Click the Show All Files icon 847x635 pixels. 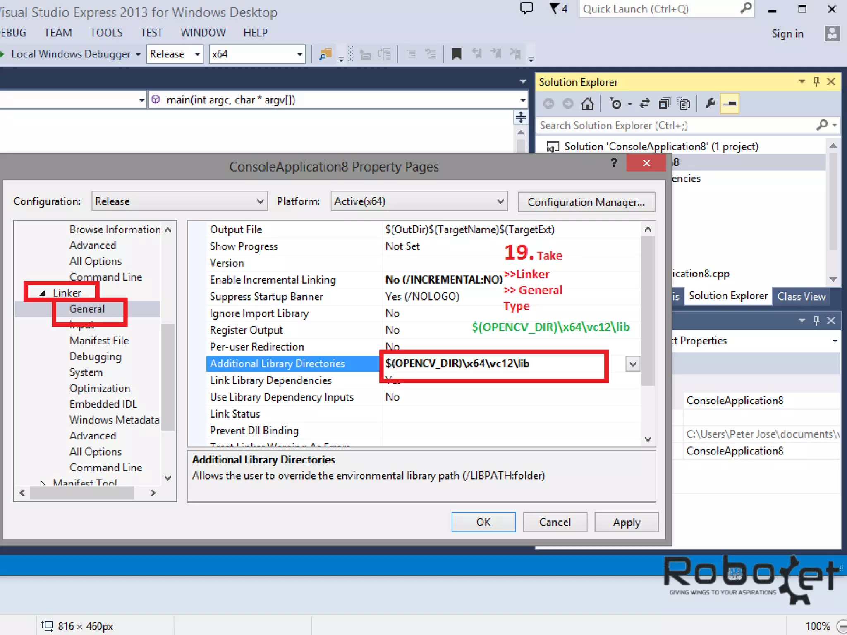684,103
